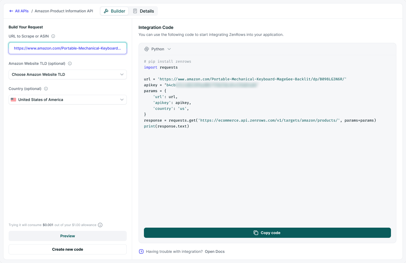Screen dimensions: 406x263
Task: Click the Build Your Request heading
Action: click(26, 27)
